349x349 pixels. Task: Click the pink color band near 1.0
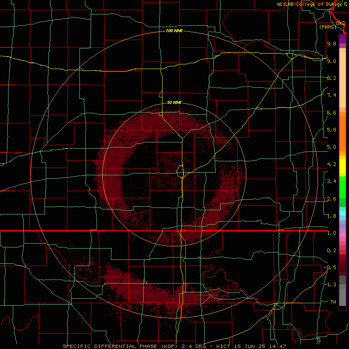pos(342,235)
